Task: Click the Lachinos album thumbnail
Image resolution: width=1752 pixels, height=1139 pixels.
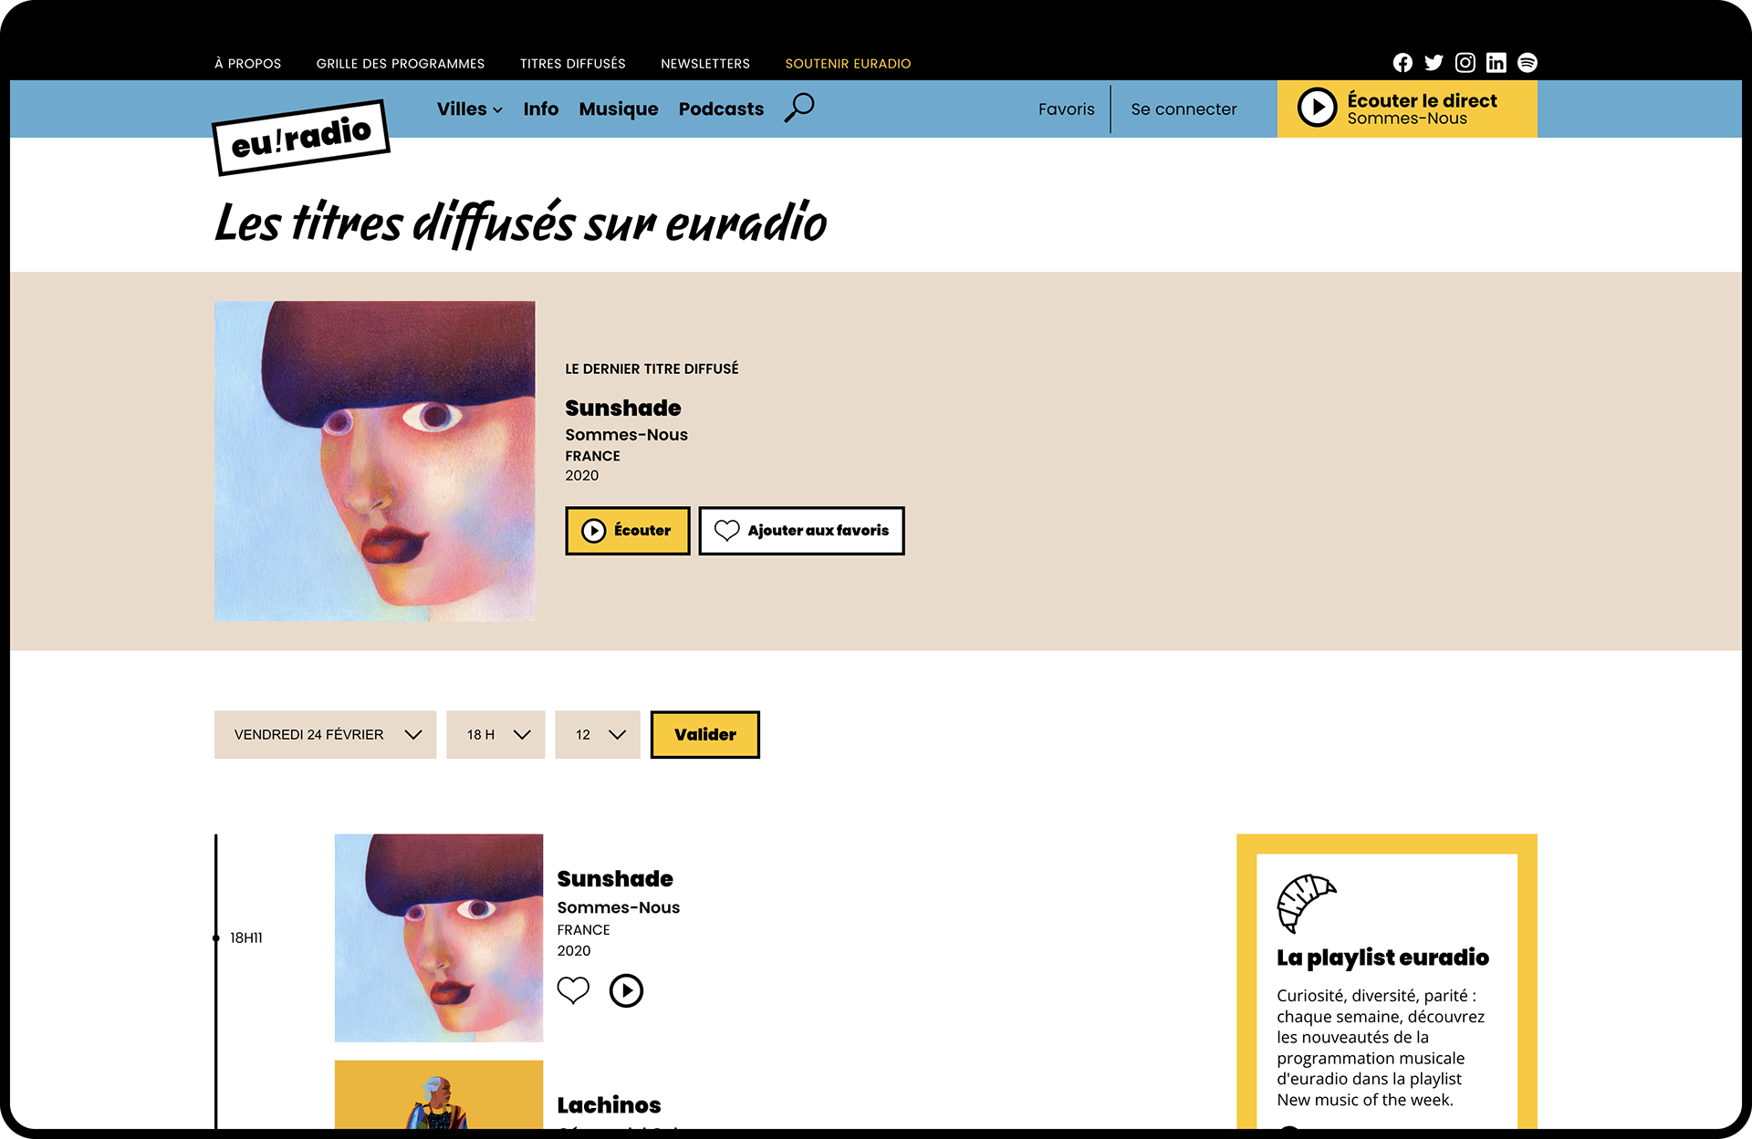Action: tap(439, 1094)
